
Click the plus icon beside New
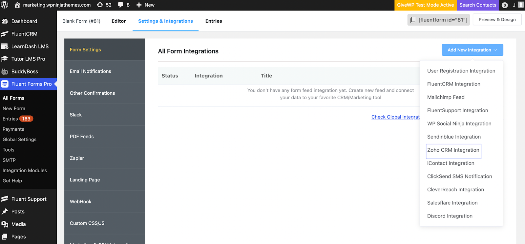pos(139,5)
